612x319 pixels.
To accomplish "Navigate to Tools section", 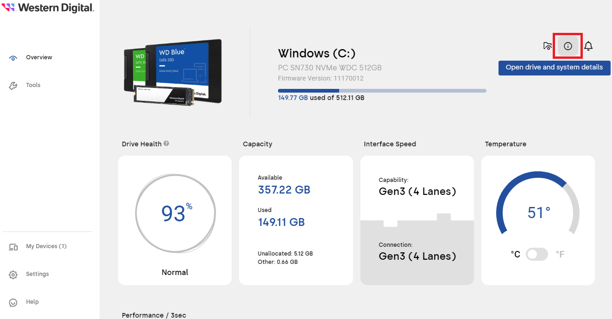I will pos(33,85).
